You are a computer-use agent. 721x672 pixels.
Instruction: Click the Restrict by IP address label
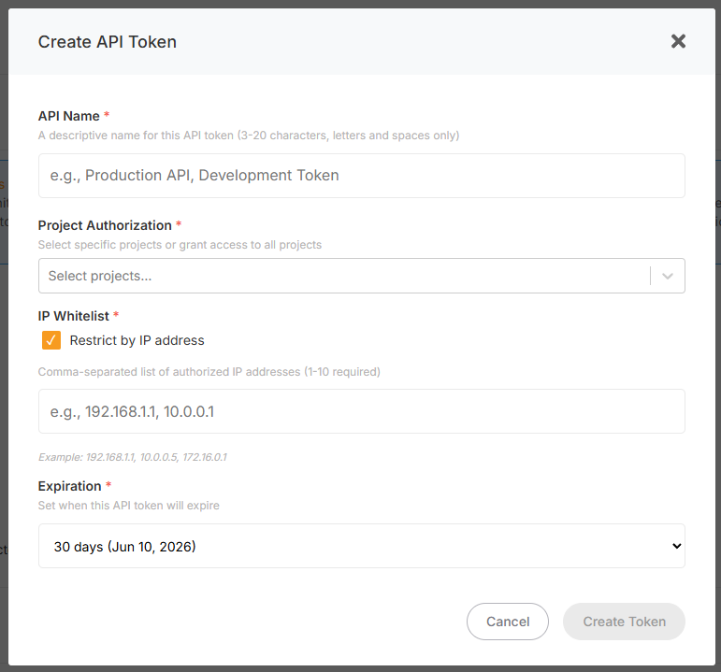137,340
